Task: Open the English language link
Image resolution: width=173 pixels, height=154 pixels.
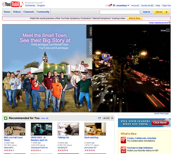Action: click(x=41, y=6)
